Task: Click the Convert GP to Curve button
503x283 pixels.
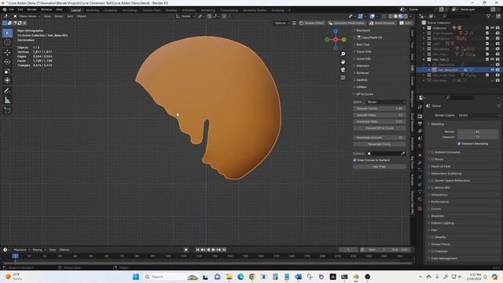Action: tap(380, 128)
